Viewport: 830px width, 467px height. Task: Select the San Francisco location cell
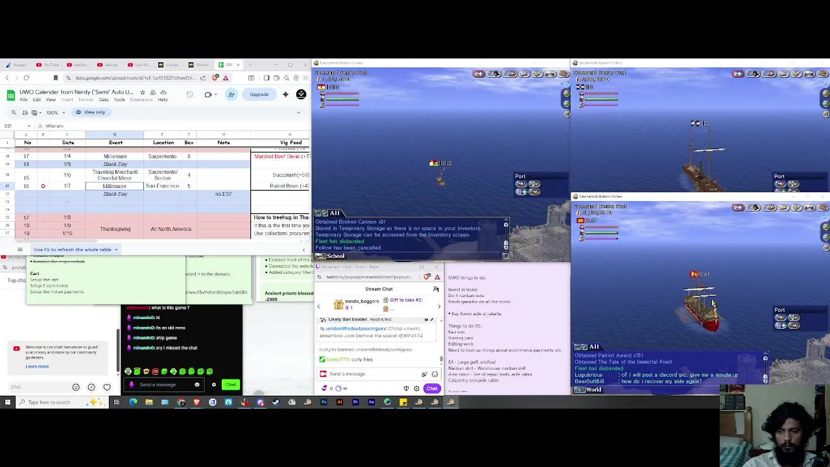(x=162, y=186)
